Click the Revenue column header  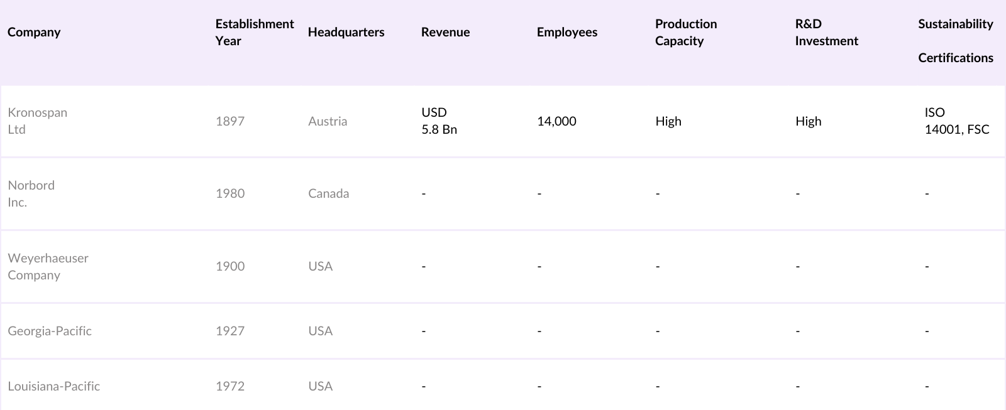click(445, 32)
